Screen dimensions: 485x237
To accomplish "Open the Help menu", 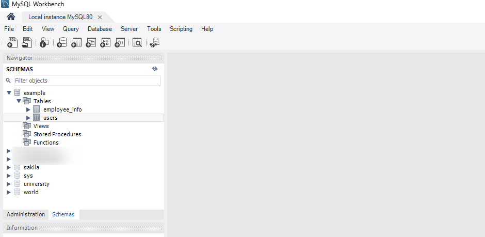I will tap(207, 29).
